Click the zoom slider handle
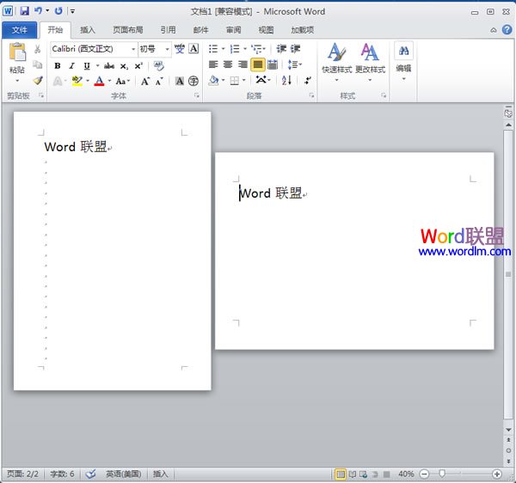The height and width of the screenshot is (483, 516). [442, 474]
